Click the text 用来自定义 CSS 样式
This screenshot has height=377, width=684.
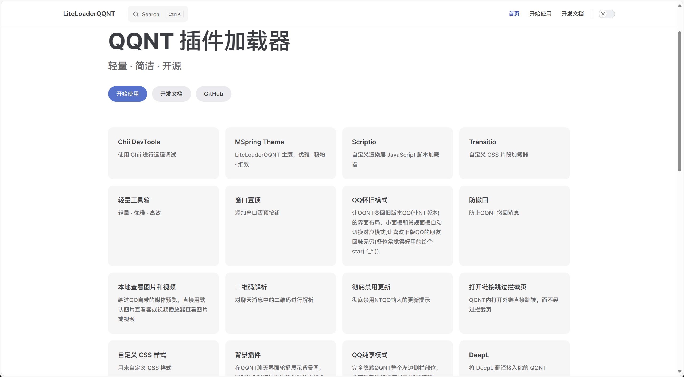pyautogui.click(x=145, y=368)
